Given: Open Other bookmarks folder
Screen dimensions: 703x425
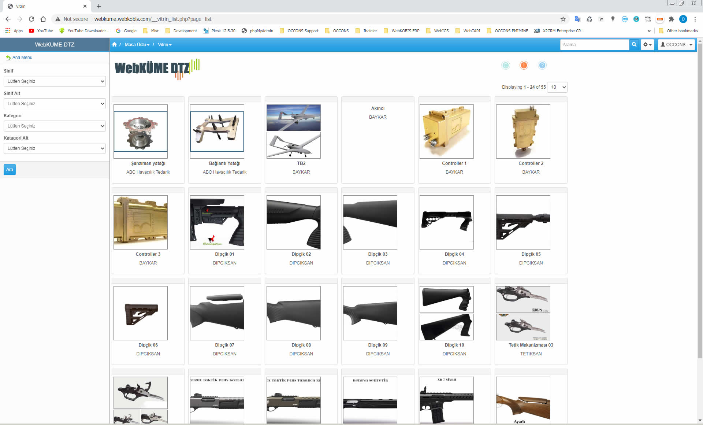Looking at the screenshot, I should (678, 31).
